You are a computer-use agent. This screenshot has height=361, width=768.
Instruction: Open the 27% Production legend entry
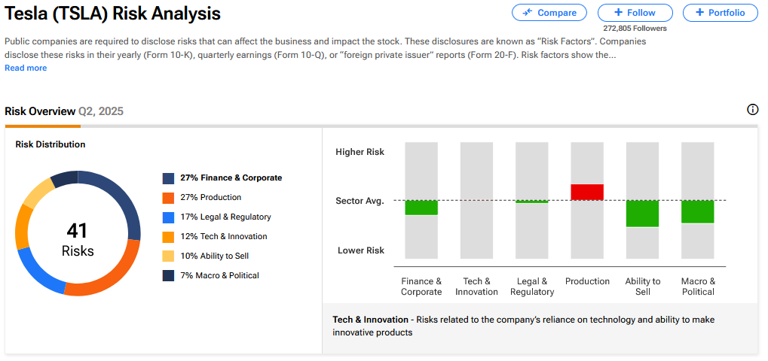[210, 198]
